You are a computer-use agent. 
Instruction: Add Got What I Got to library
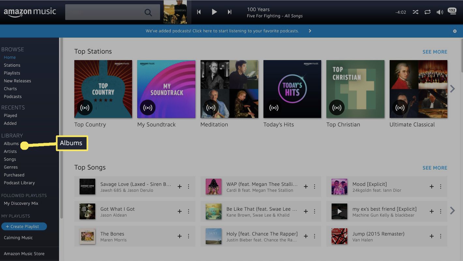[x=180, y=211]
